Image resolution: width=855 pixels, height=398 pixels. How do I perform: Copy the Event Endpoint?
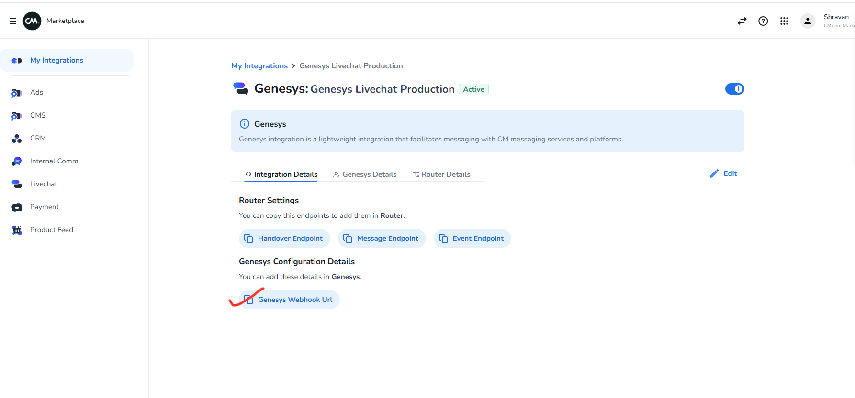[x=472, y=238]
